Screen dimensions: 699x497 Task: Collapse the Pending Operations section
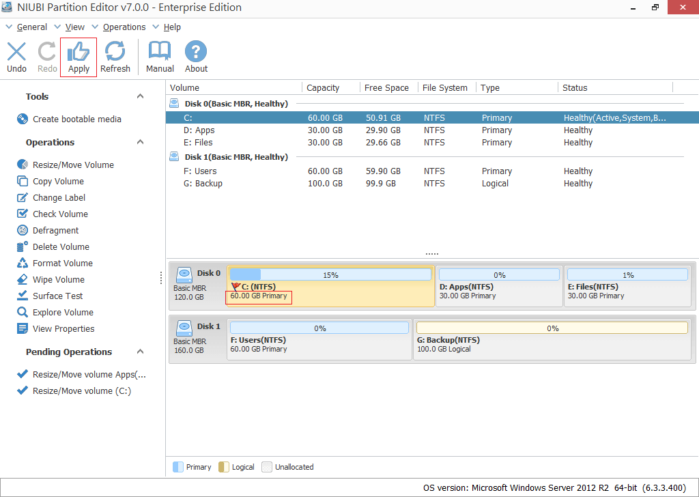tap(140, 352)
